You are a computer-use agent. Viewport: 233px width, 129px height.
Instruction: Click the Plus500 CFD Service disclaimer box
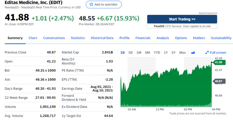click(182, 26)
